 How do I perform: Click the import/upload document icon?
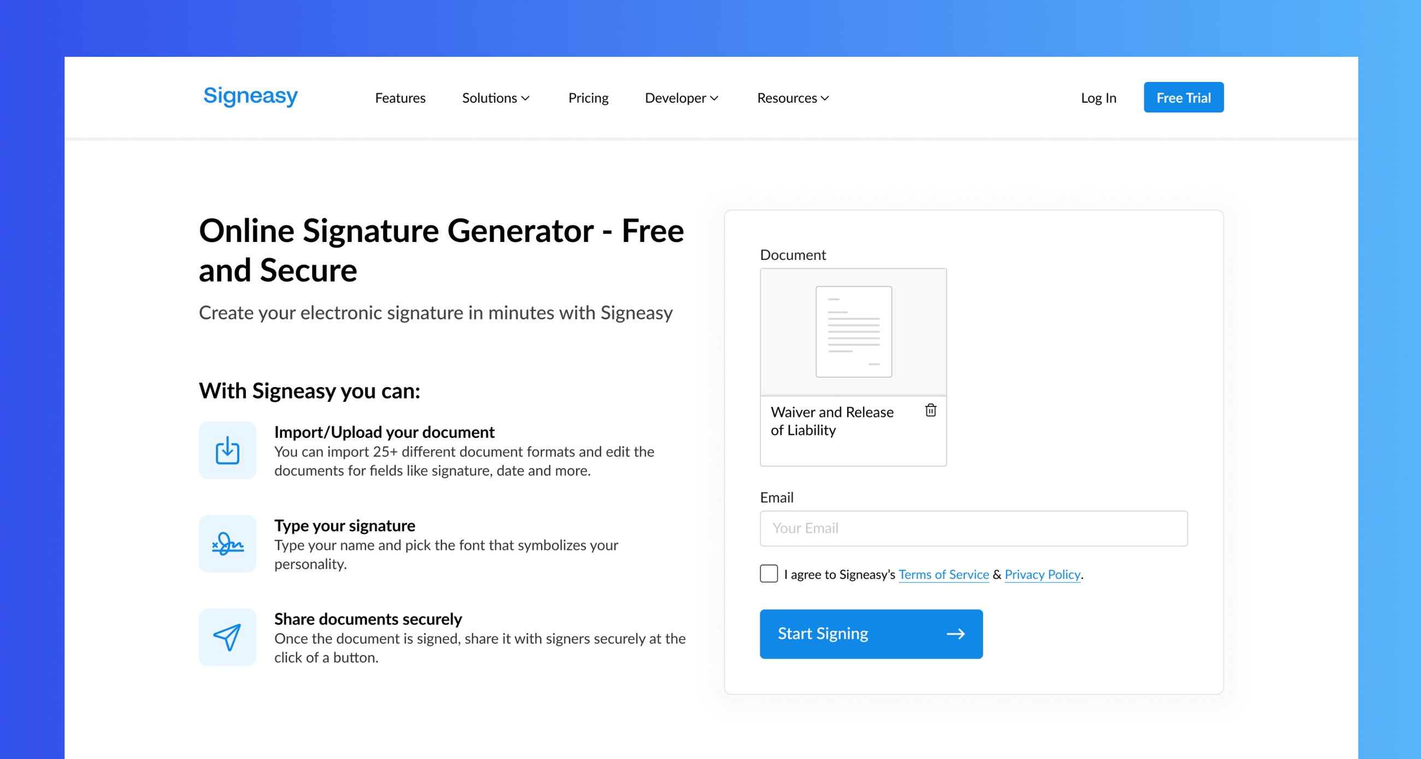point(227,450)
